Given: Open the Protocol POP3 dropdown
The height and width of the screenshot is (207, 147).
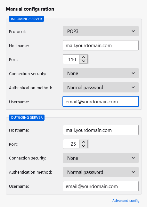Looking at the screenshot, I should [x=101, y=31].
